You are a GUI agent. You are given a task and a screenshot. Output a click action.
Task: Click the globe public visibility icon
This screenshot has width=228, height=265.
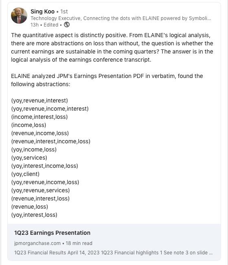pyautogui.click(x=67, y=24)
